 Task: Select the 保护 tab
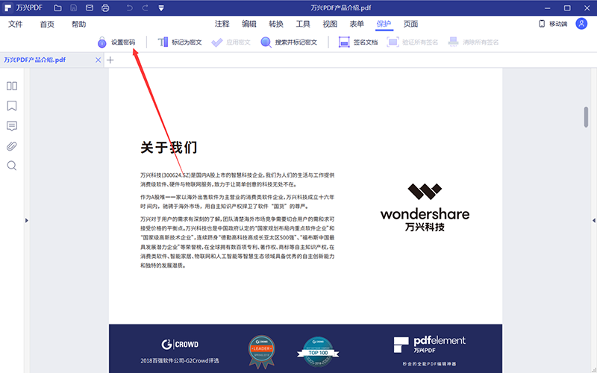point(384,24)
